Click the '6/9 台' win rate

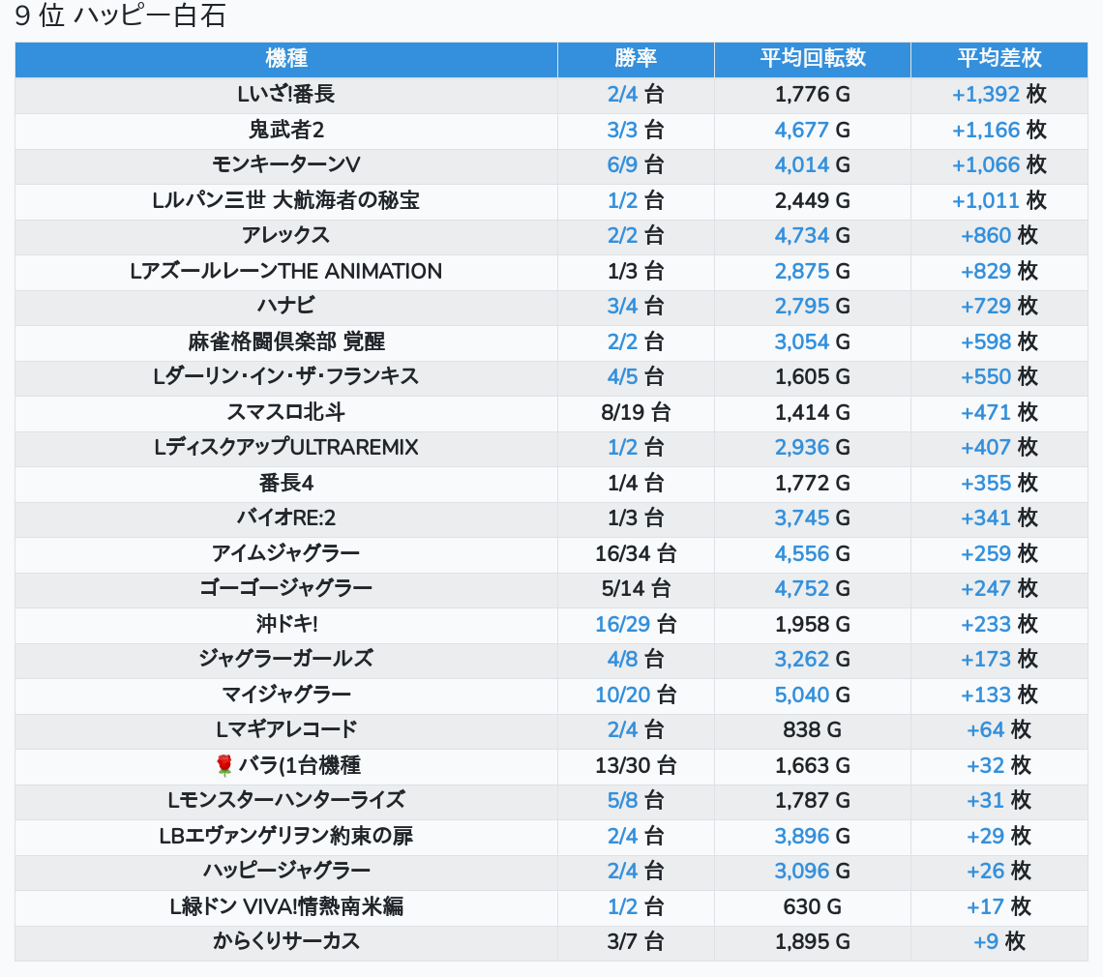tap(636, 165)
